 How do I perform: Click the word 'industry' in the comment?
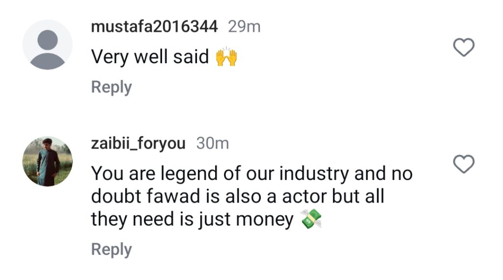[314, 174]
